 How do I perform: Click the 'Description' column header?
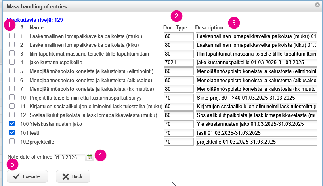pyautogui.click(x=209, y=28)
